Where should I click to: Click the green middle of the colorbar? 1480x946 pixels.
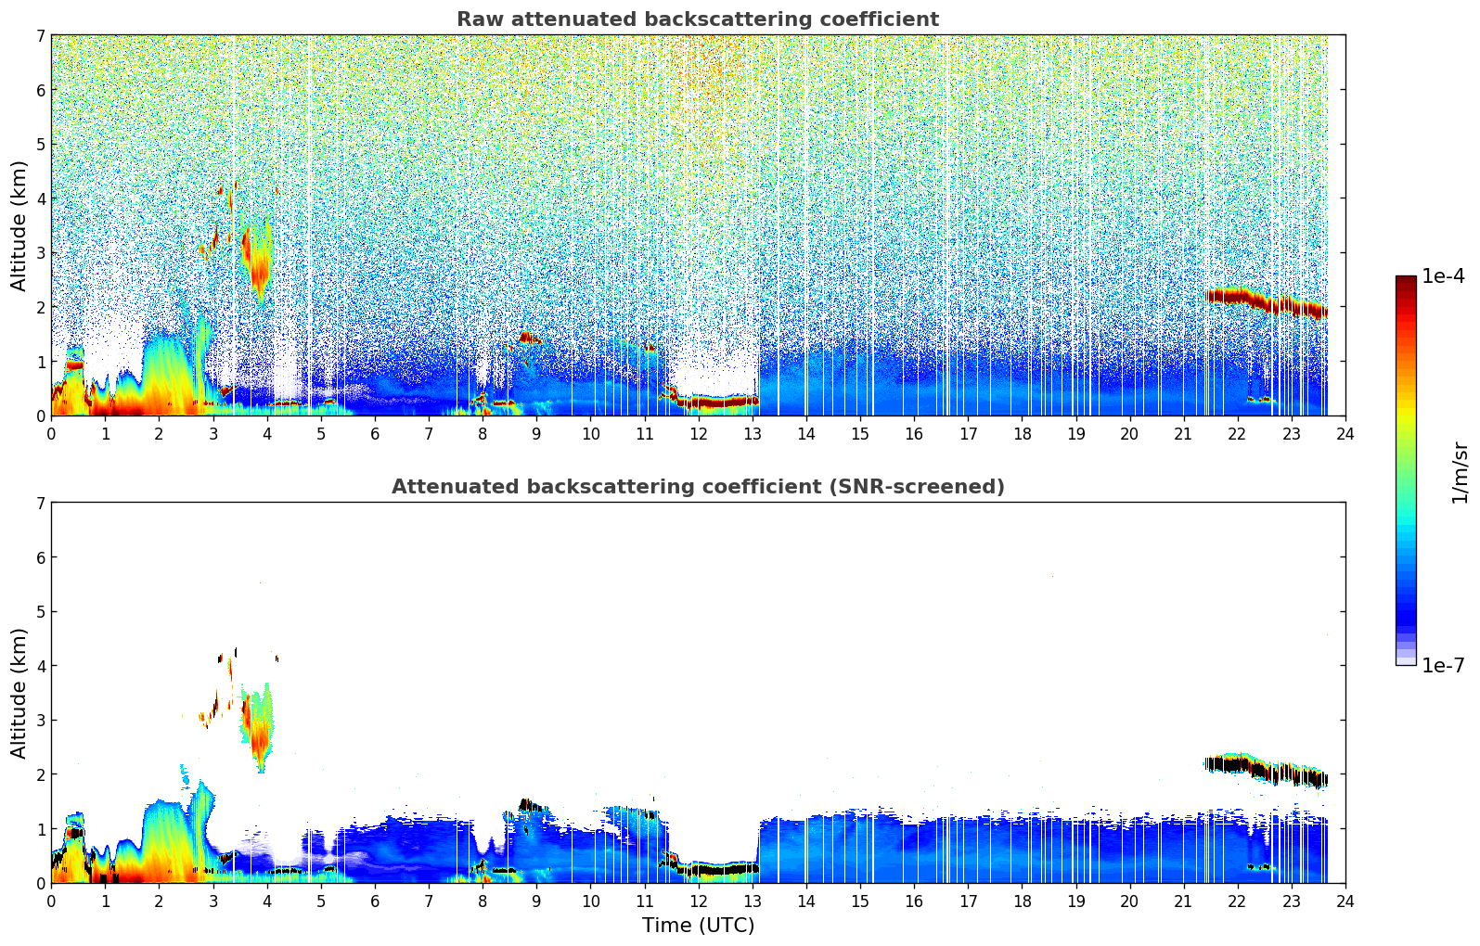tap(1406, 464)
